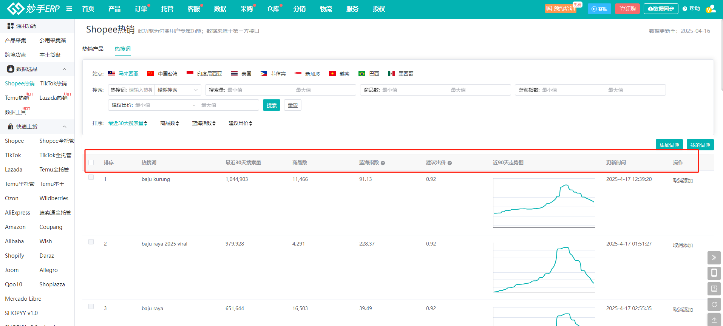
Task: Open the 帮助 help icon
Action: pos(685,9)
